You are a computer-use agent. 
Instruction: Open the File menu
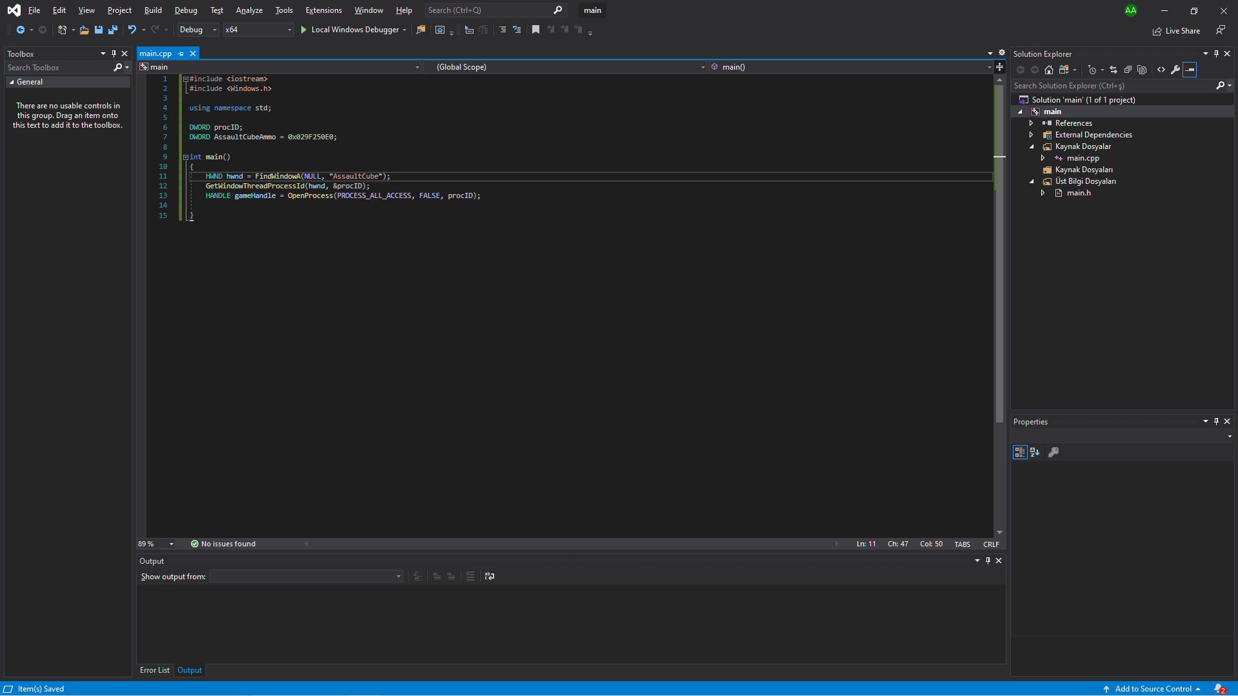[x=34, y=10]
